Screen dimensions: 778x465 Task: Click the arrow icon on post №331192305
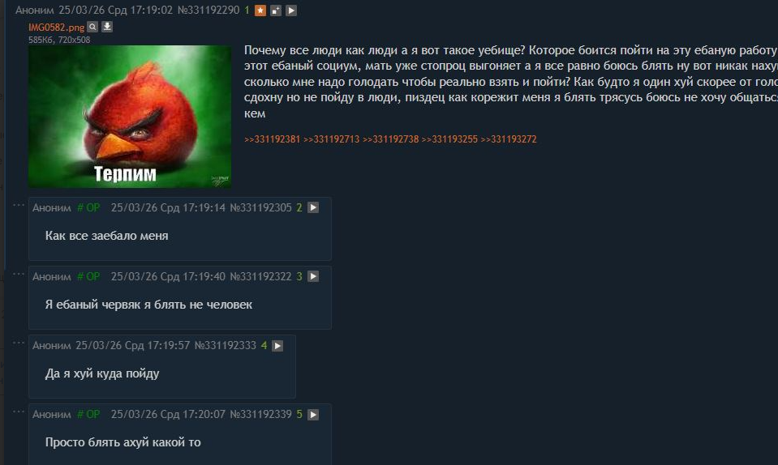(313, 207)
